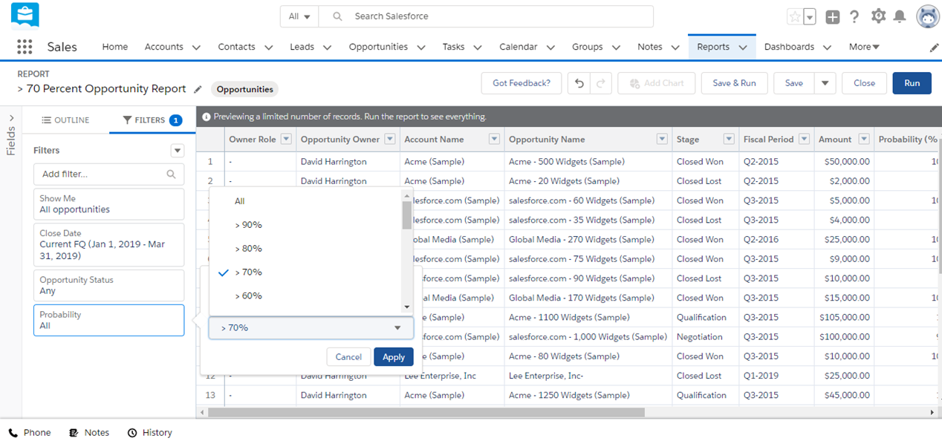Open the Opportunity Status filter card

pos(108,285)
